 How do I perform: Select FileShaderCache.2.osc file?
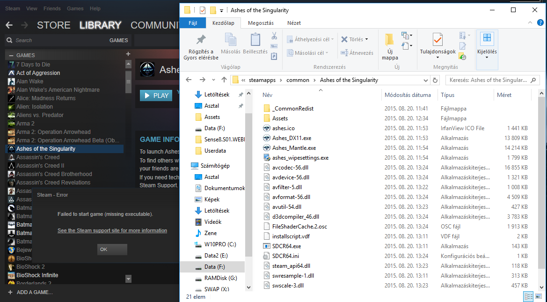pyautogui.click(x=299, y=227)
